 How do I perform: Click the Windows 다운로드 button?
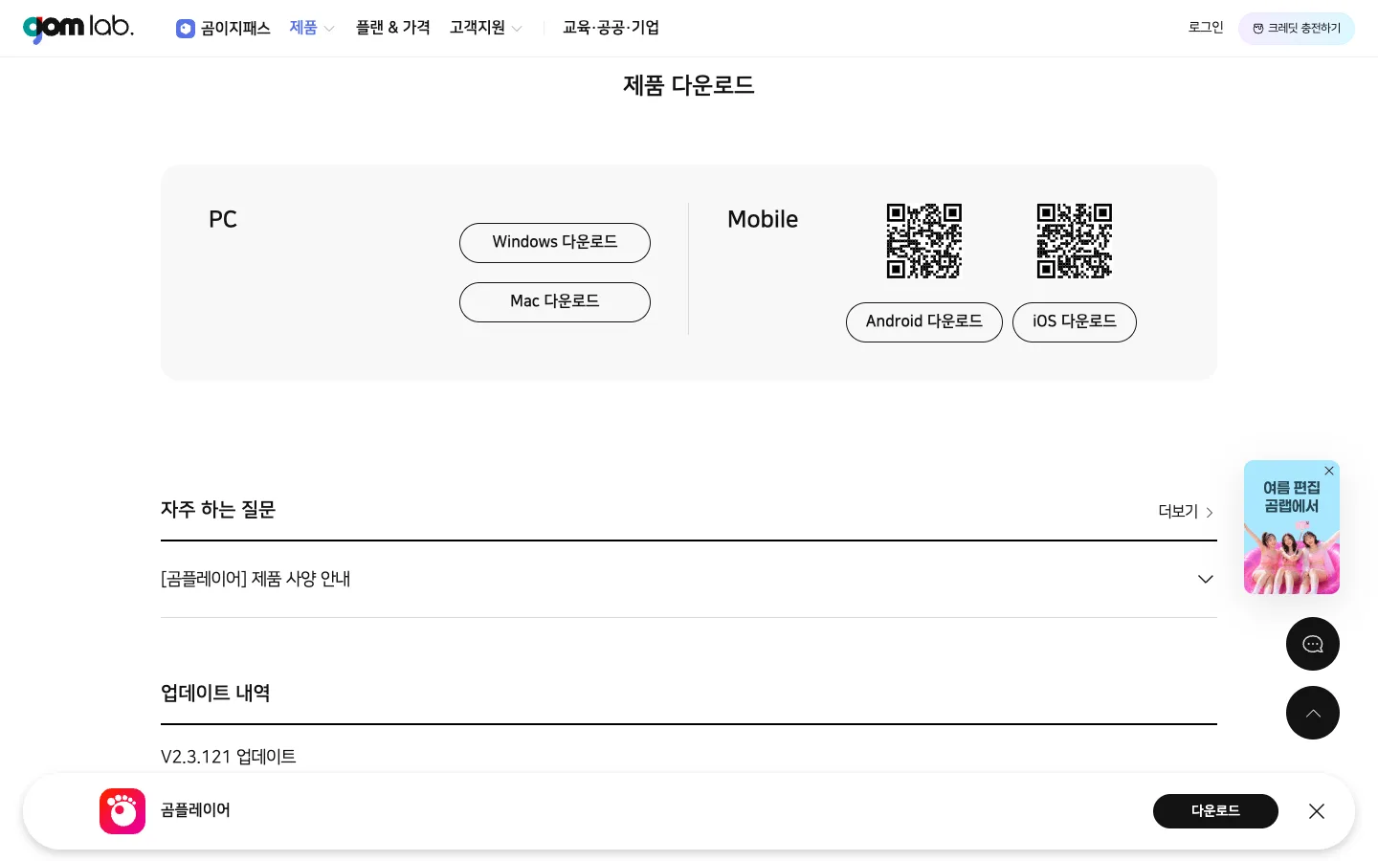[x=555, y=243]
